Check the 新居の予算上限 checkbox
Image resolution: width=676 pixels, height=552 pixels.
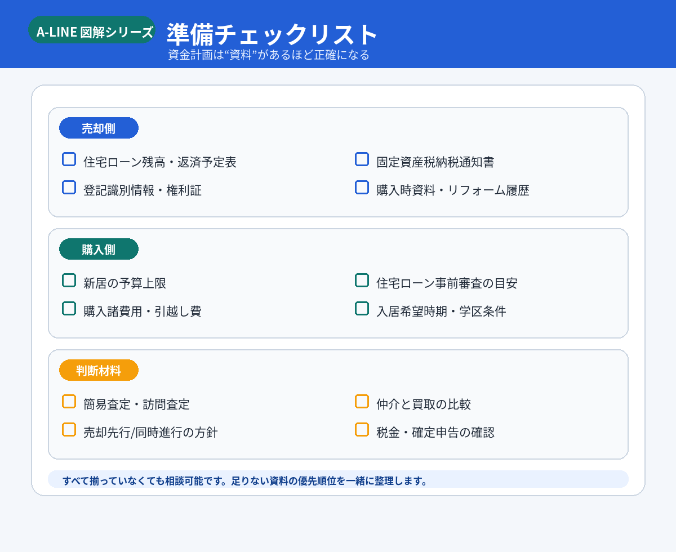point(69,281)
